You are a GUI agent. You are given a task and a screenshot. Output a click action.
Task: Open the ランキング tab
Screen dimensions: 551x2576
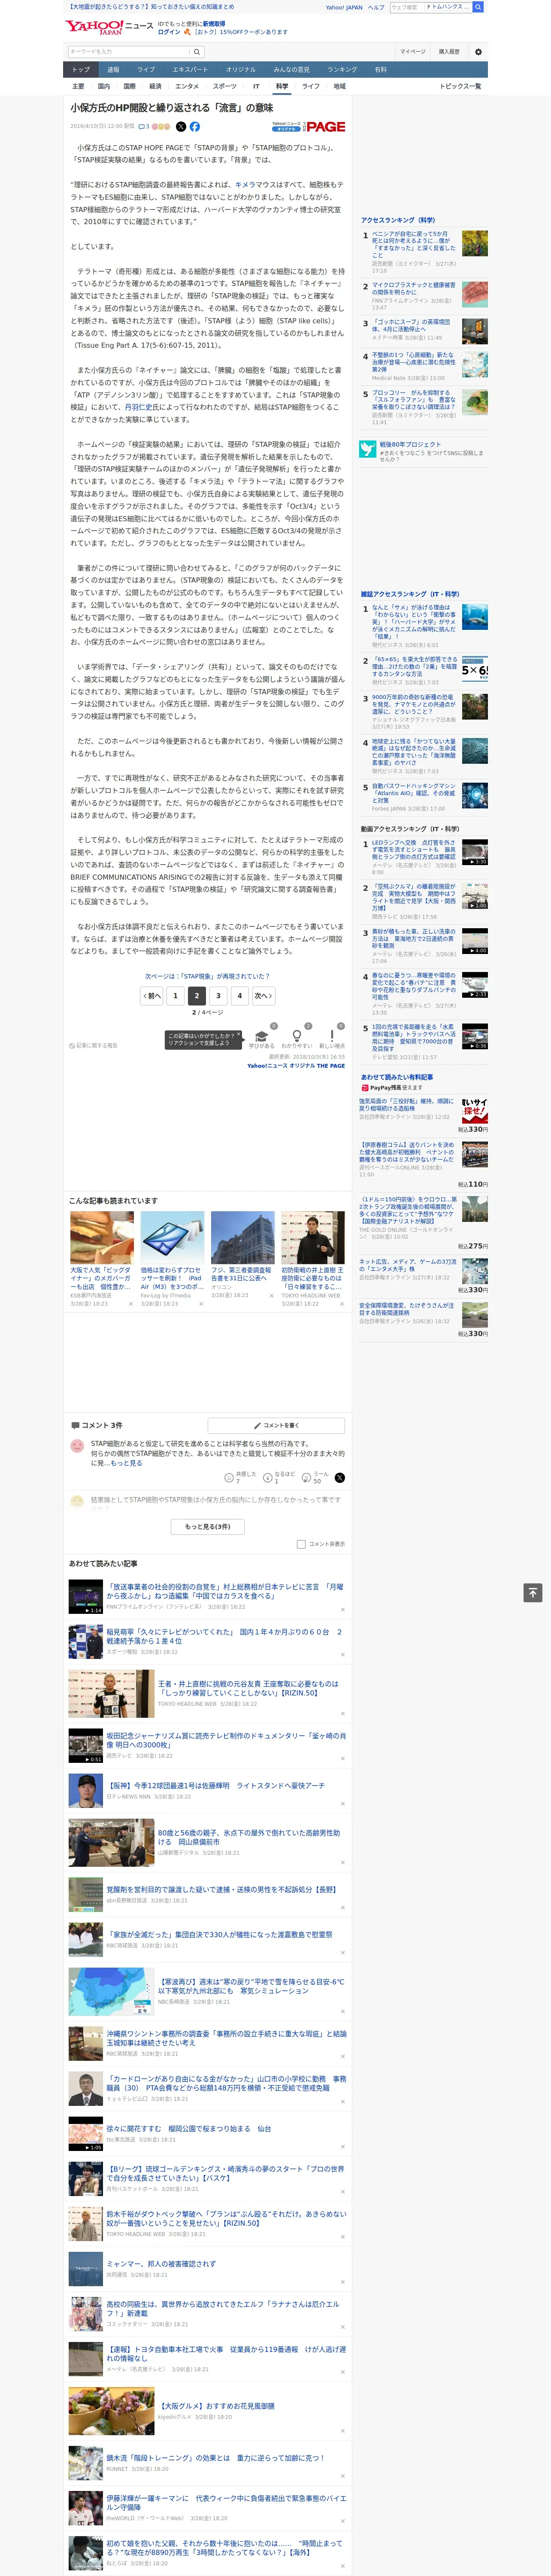(342, 69)
